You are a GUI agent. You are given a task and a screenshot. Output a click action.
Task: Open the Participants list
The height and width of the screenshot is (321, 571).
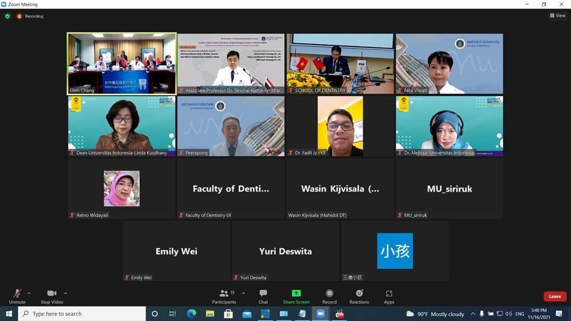pyautogui.click(x=224, y=295)
